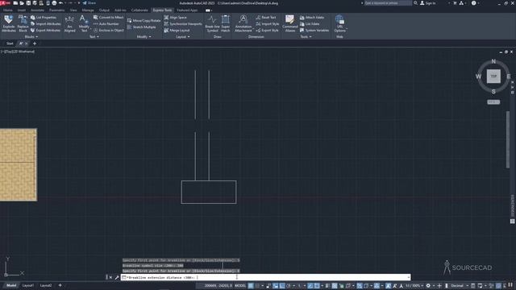Open the Collaborate ribbon tab
516x290 pixels.
pos(139,10)
